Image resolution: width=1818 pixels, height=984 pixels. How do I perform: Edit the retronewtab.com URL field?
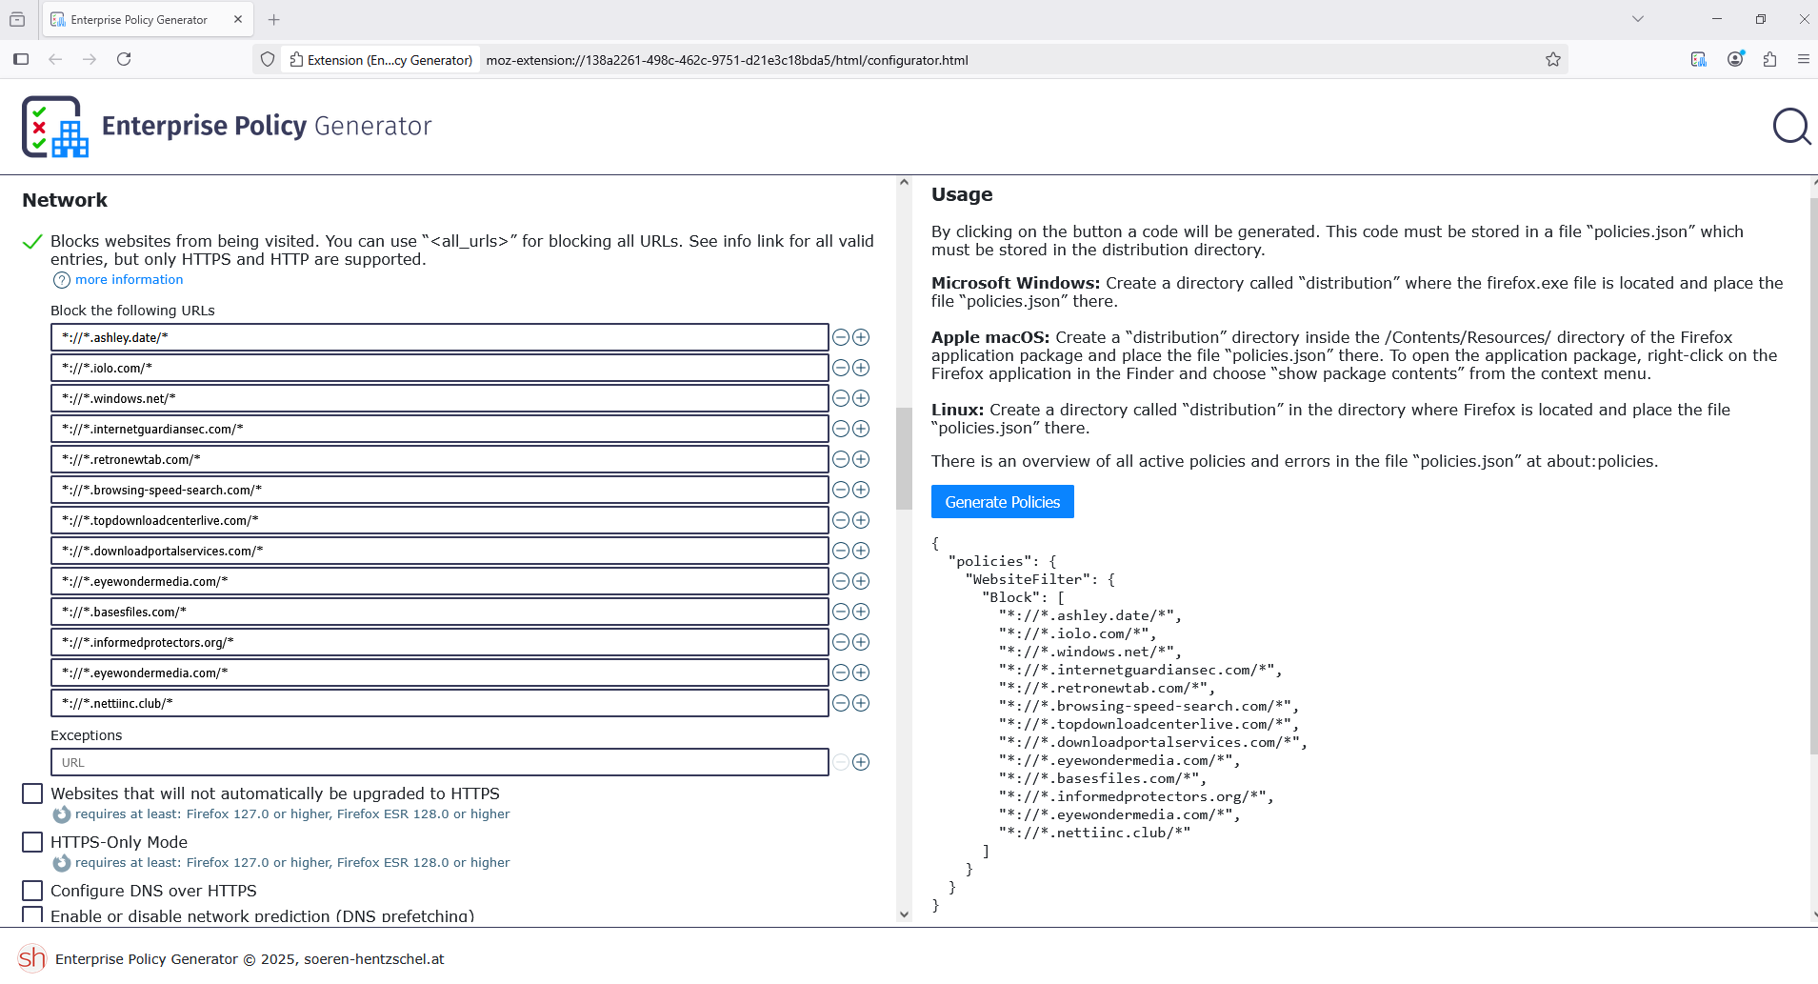click(x=439, y=459)
